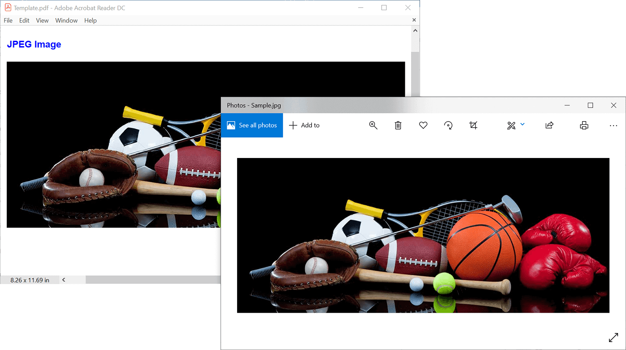Viewport: 626px width, 350px height.
Task: Click the Add to button
Action: 305,125
